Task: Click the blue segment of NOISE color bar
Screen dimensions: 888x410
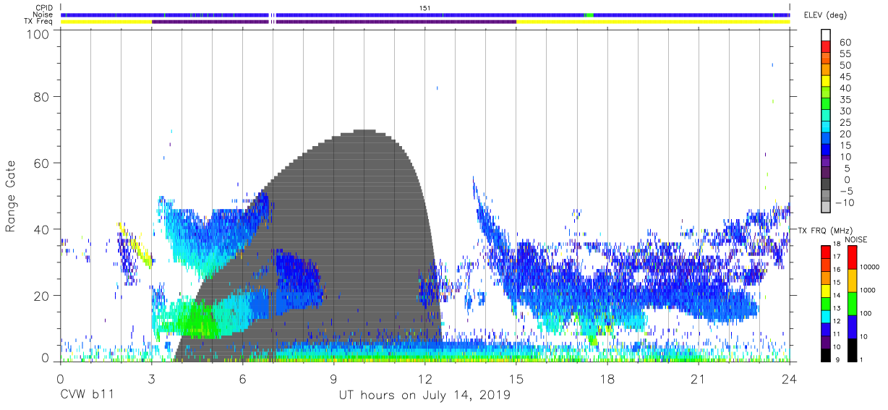Action: (x=853, y=327)
